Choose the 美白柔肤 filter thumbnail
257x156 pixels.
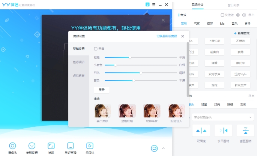coord(102,111)
